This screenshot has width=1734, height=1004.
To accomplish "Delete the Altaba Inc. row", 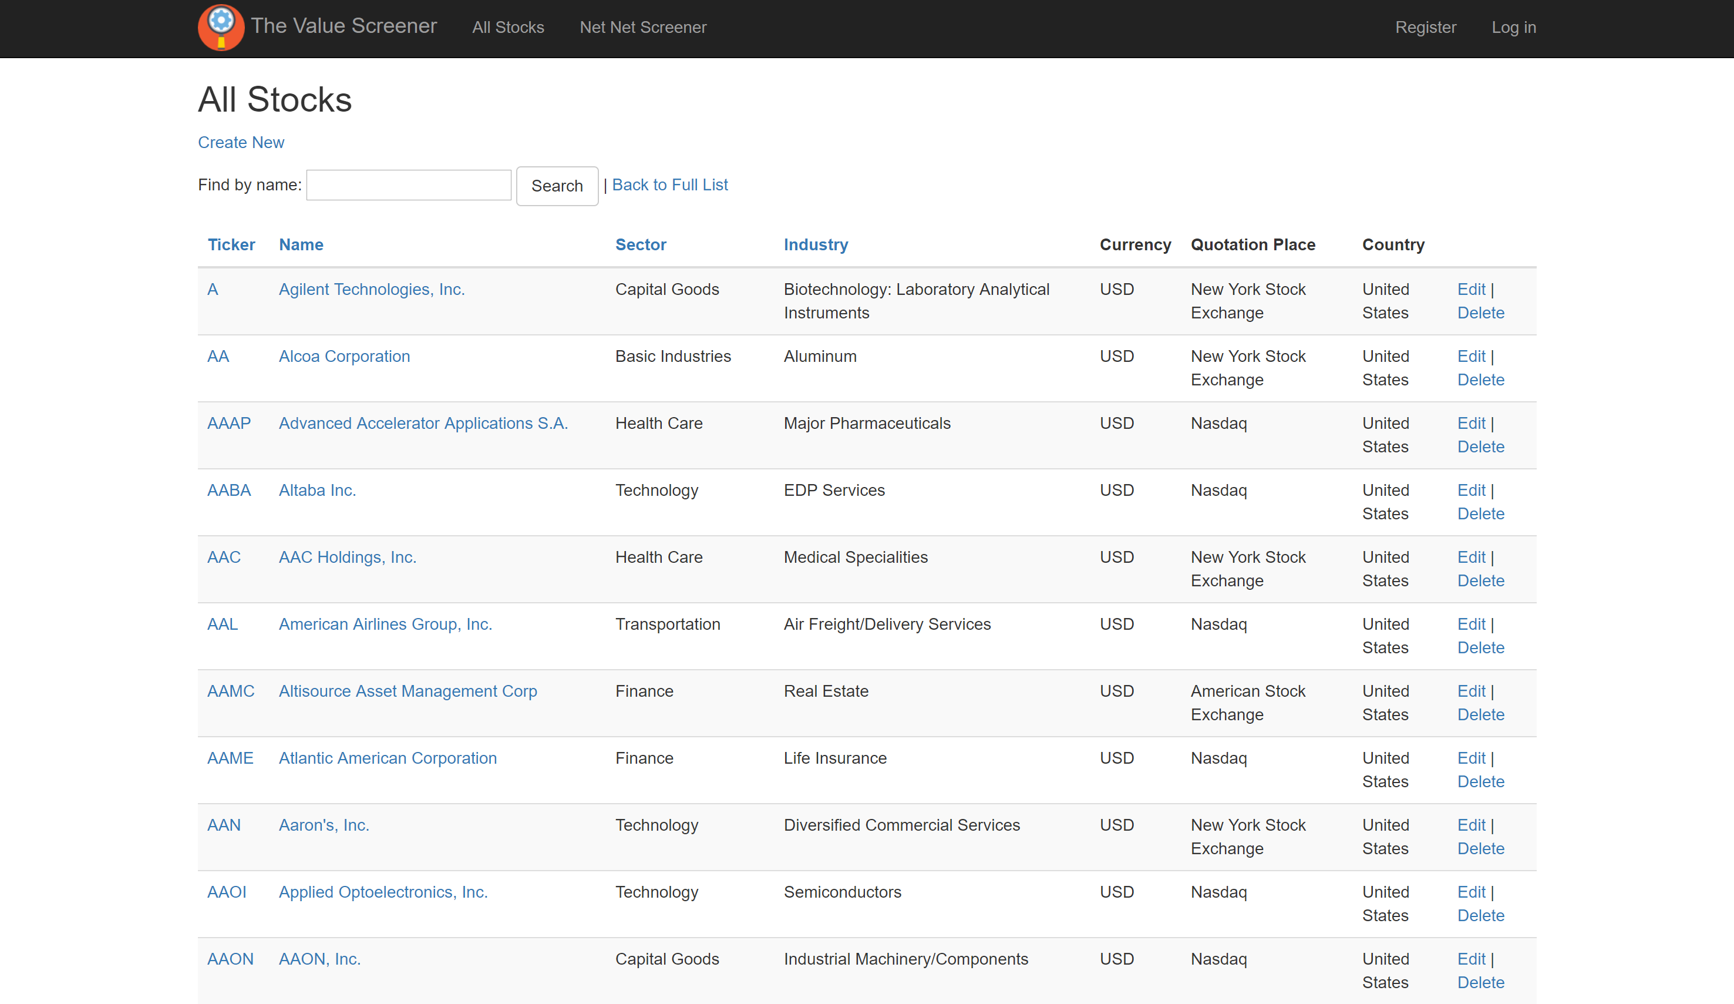I will pos(1481,513).
